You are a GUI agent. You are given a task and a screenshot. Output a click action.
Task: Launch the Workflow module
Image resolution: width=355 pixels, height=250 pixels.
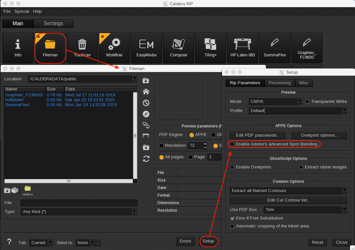(x=114, y=48)
